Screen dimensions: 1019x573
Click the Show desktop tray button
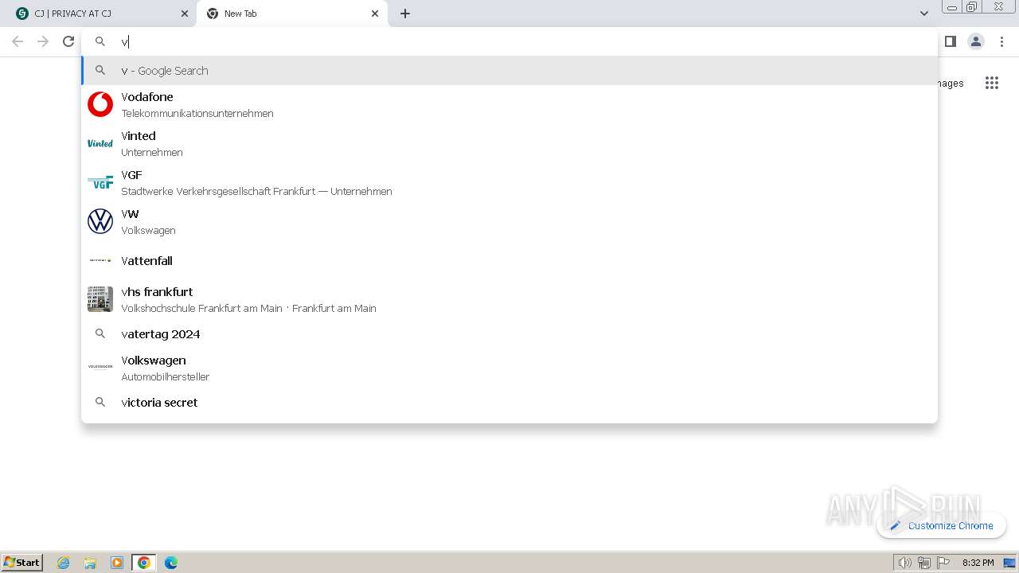1009,563
